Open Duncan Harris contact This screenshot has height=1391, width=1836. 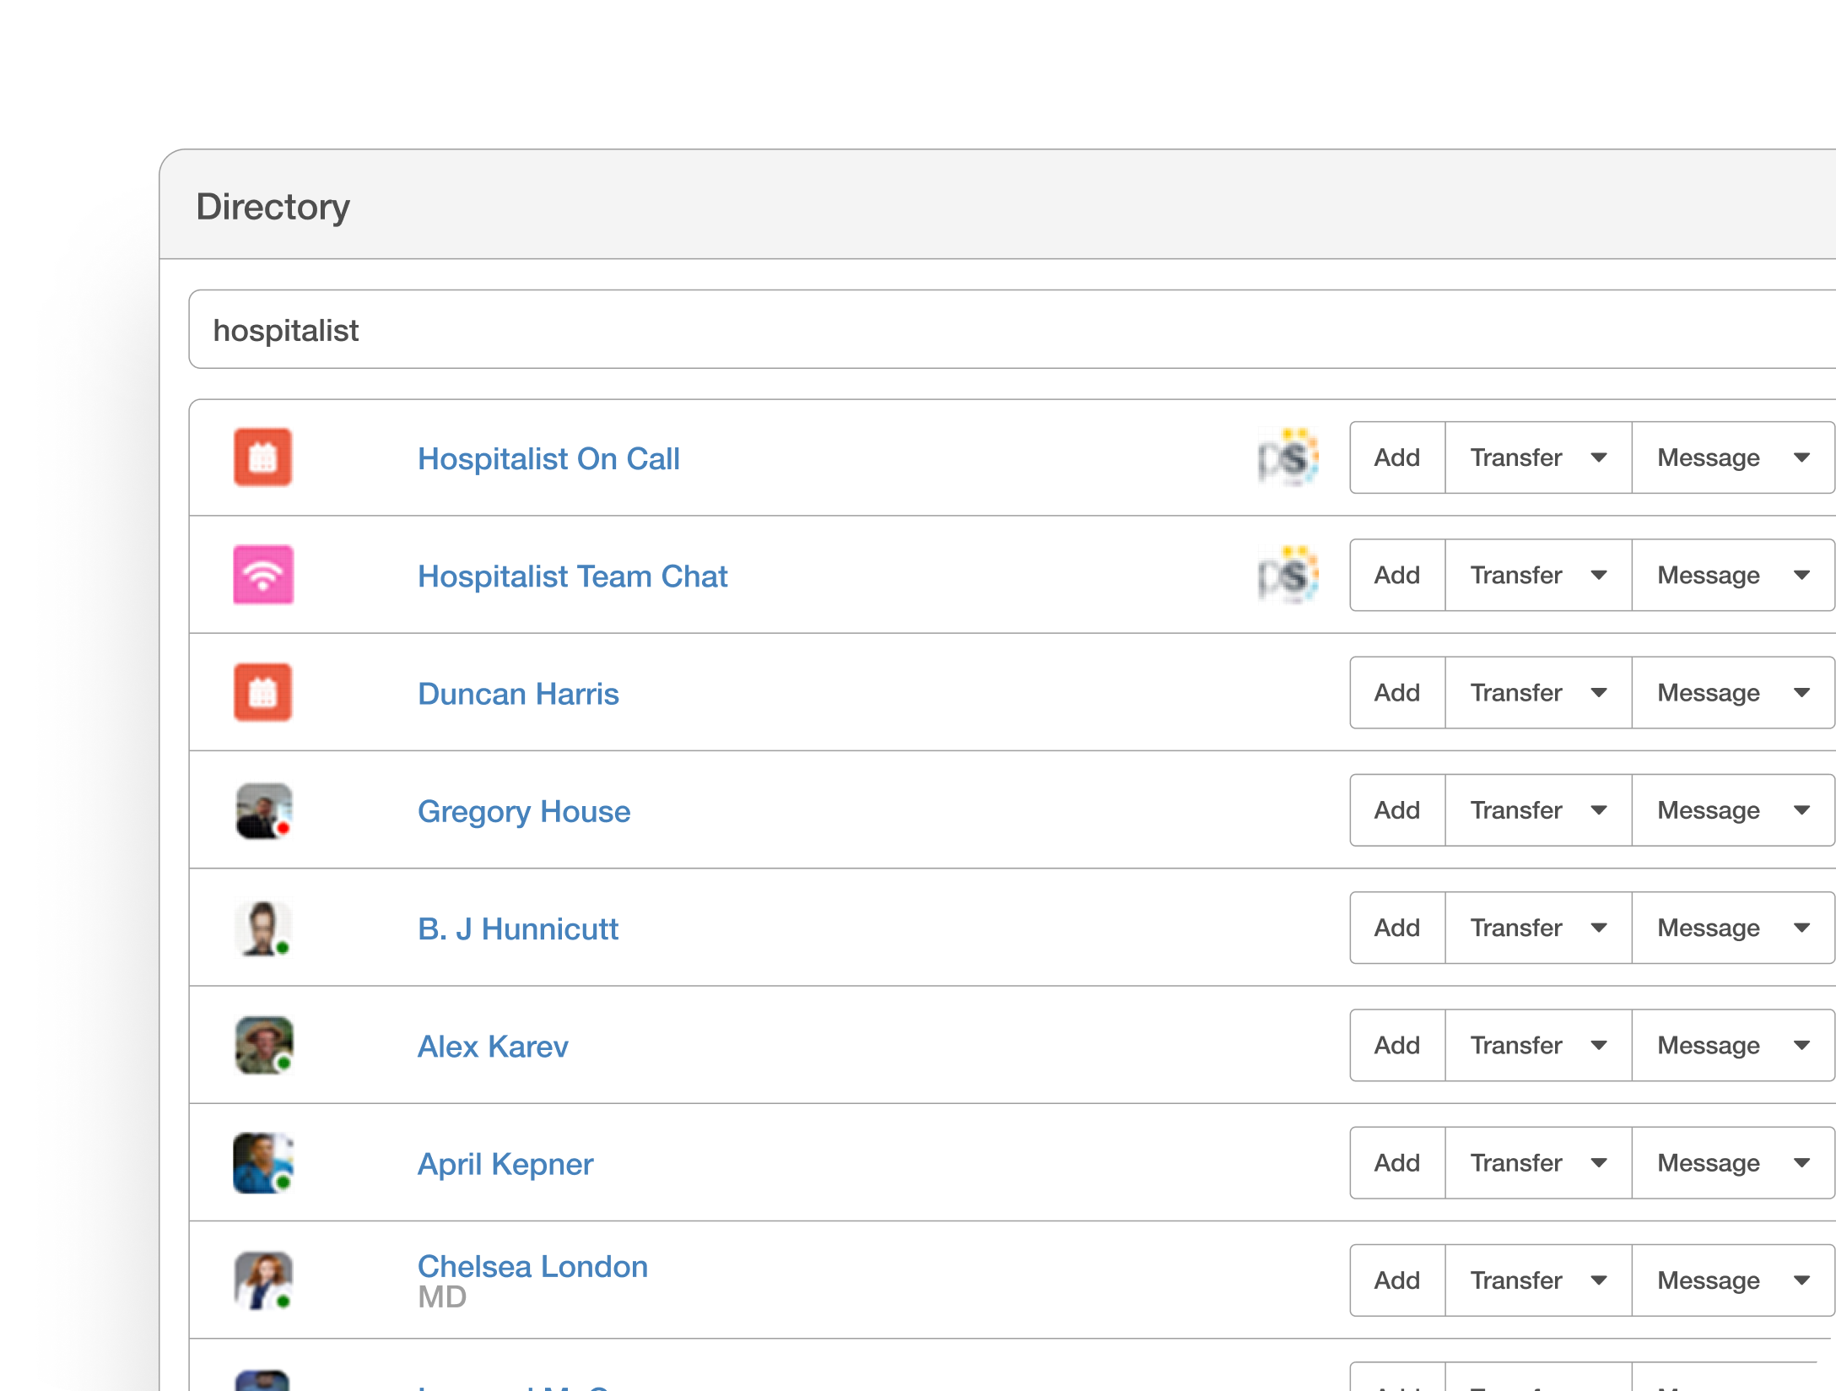click(x=518, y=694)
